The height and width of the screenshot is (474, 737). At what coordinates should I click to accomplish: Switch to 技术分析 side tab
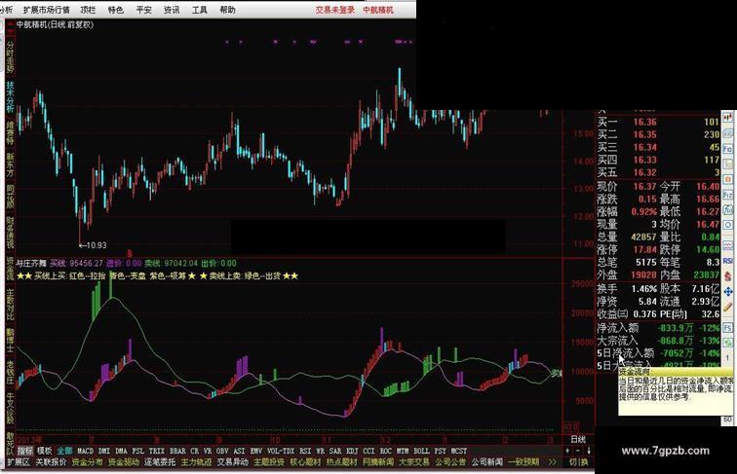[10, 96]
